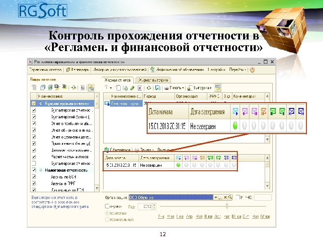
Task: Open organization selection with the ellipsis button
Action: point(220,197)
